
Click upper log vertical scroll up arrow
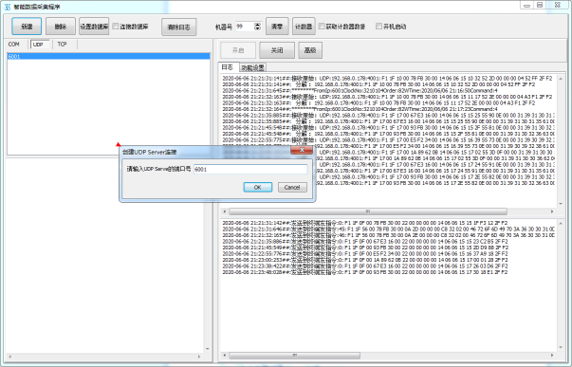pyautogui.click(x=561, y=79)
